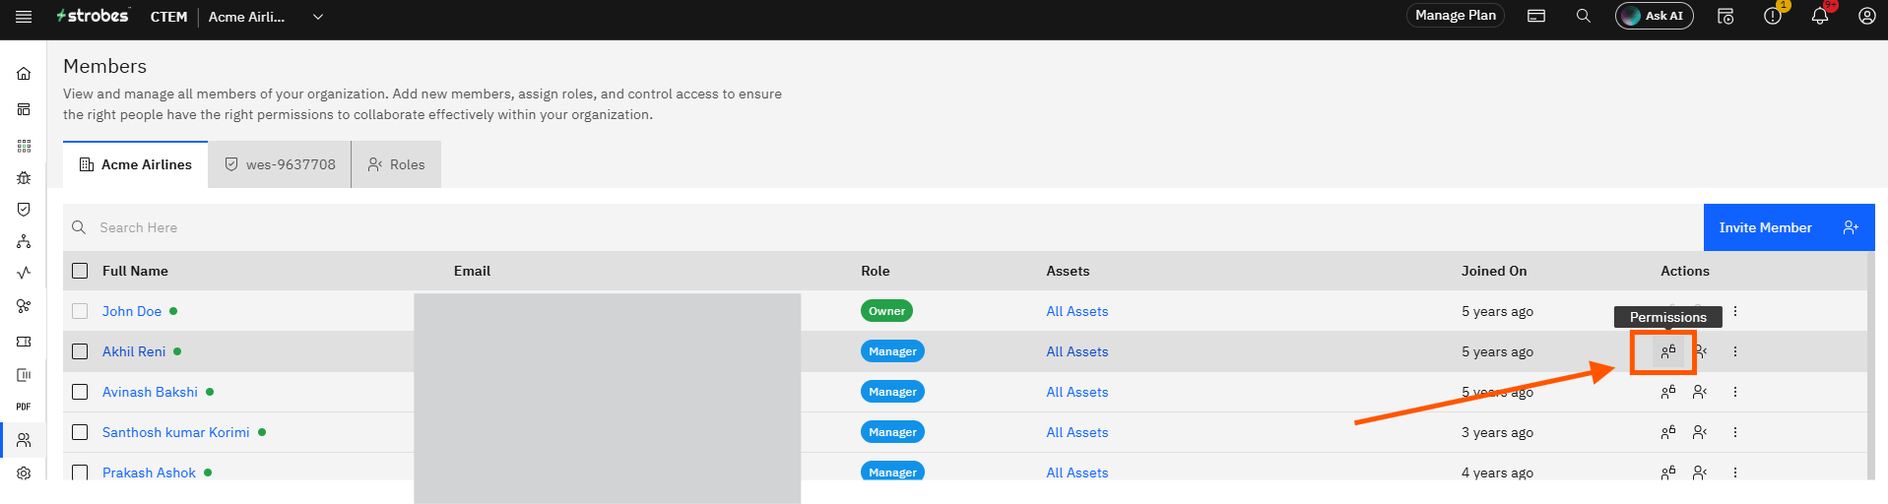Open Prakash Ashok's member profile
This screenshot has width=1888, height=504.
point(149,472)
